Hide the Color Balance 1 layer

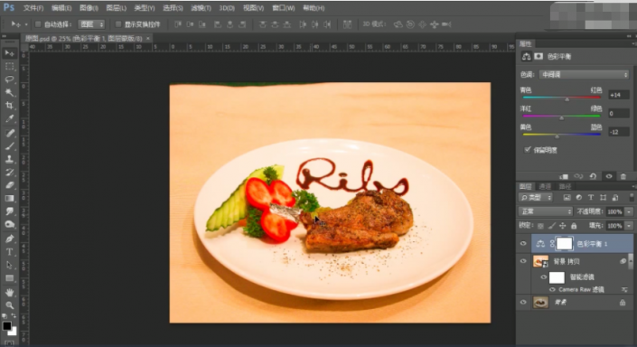tap(523, 244)
